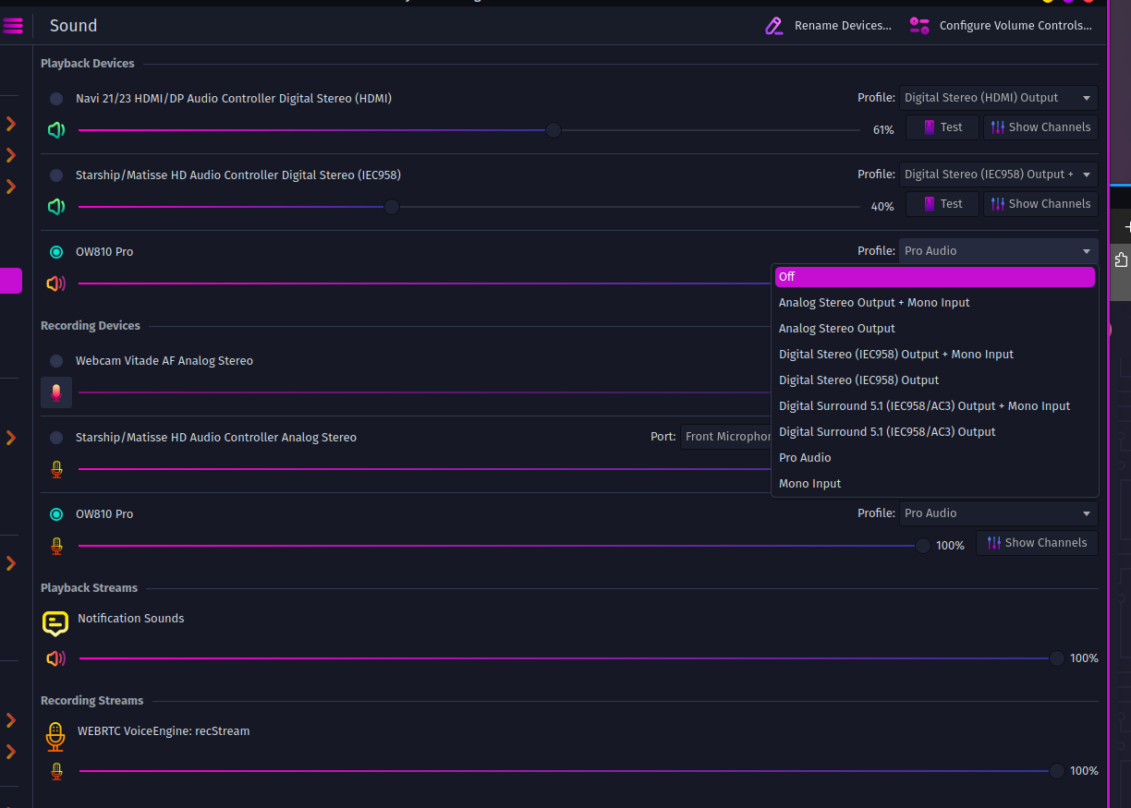
Task: Open the hamburger menu beside Sound
Action: 13,26
